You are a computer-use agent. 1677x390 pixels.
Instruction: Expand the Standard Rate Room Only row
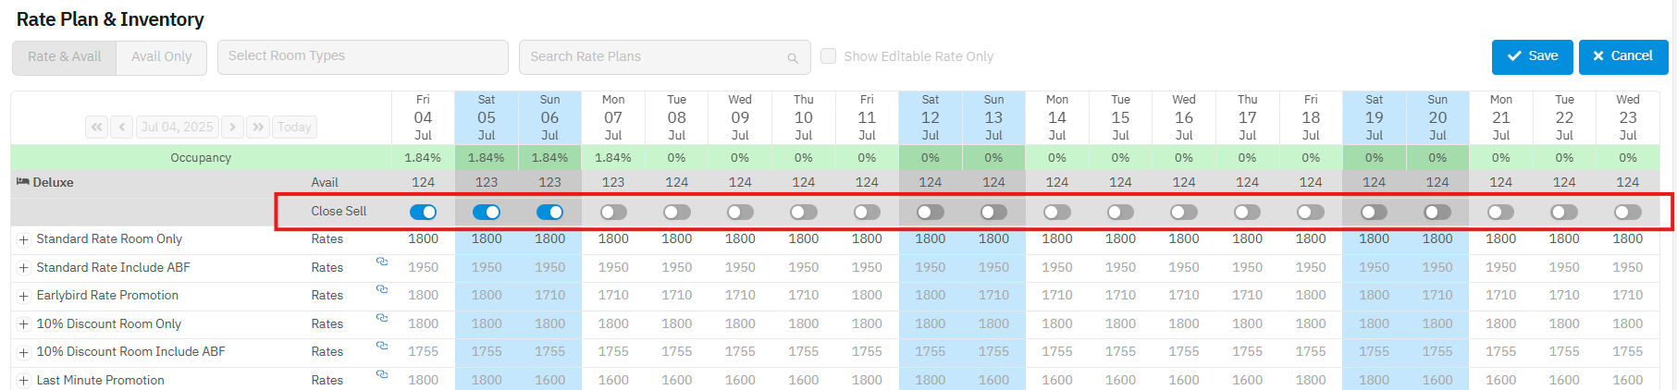23,240
